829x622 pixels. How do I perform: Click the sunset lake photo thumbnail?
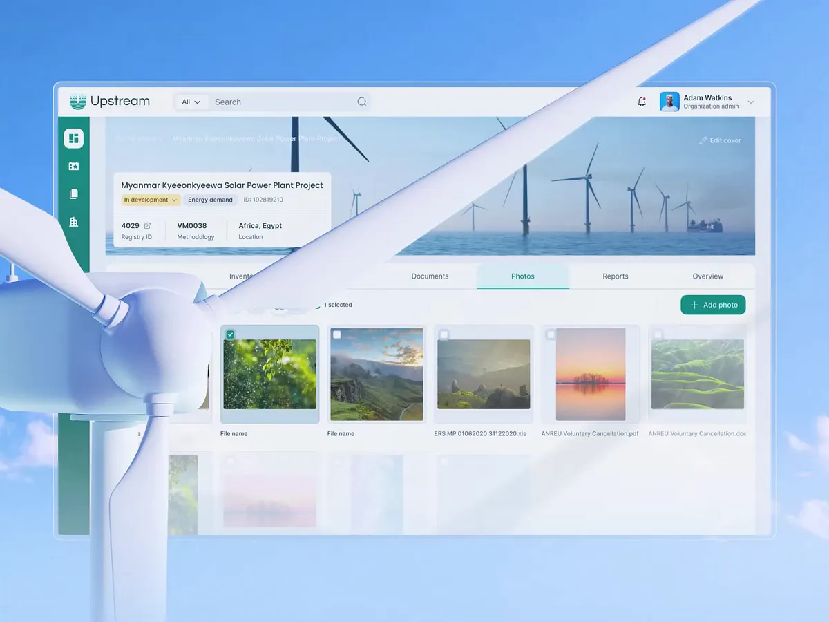click(591, 374)
